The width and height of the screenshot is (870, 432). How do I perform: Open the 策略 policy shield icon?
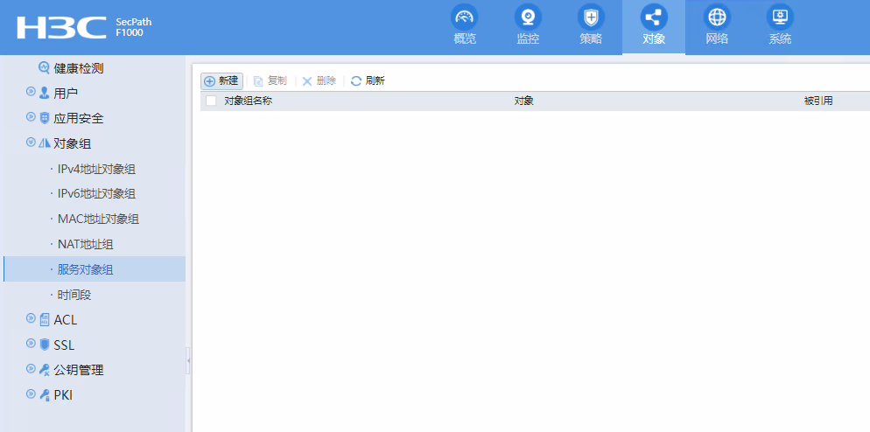[x=591, y=17]
